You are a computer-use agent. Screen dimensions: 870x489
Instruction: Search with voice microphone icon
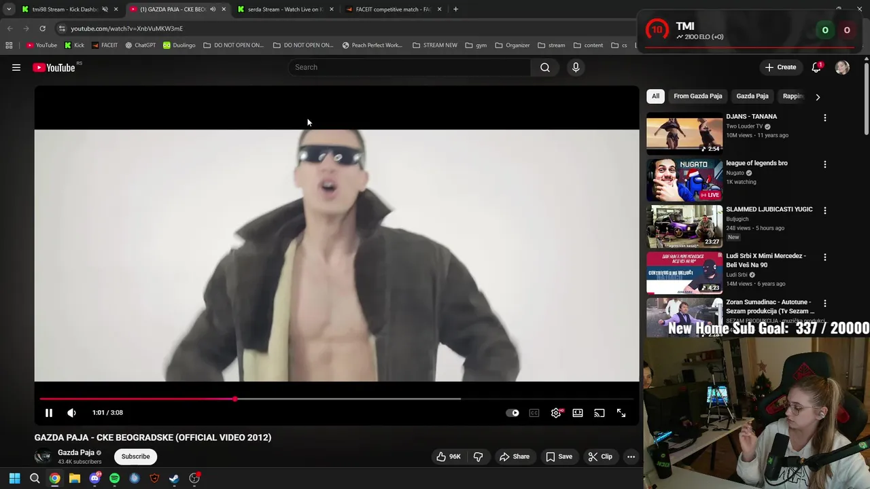point(576,67)
